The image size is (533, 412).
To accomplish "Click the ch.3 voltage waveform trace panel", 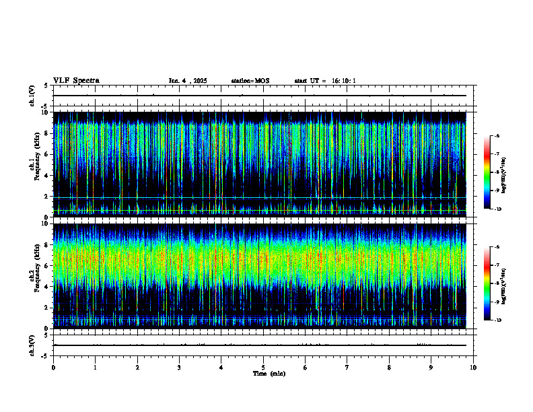I will [263, 345].
